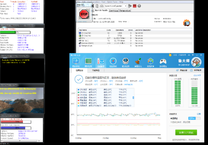Click the green play button in BurnInTest toolbar

pyautogui.click(x=130, y=6)
